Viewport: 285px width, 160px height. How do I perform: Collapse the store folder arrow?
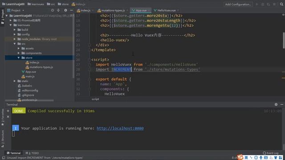click(x=19, y=58)
